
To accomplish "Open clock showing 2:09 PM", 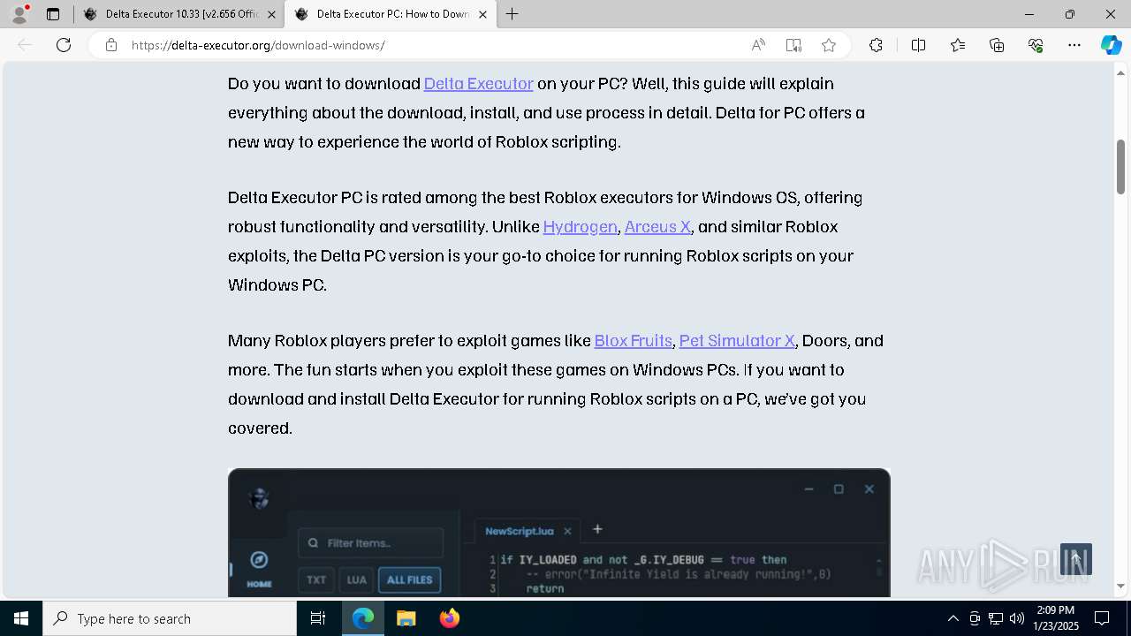I will pyautogui.click(x=1056, y=618).
